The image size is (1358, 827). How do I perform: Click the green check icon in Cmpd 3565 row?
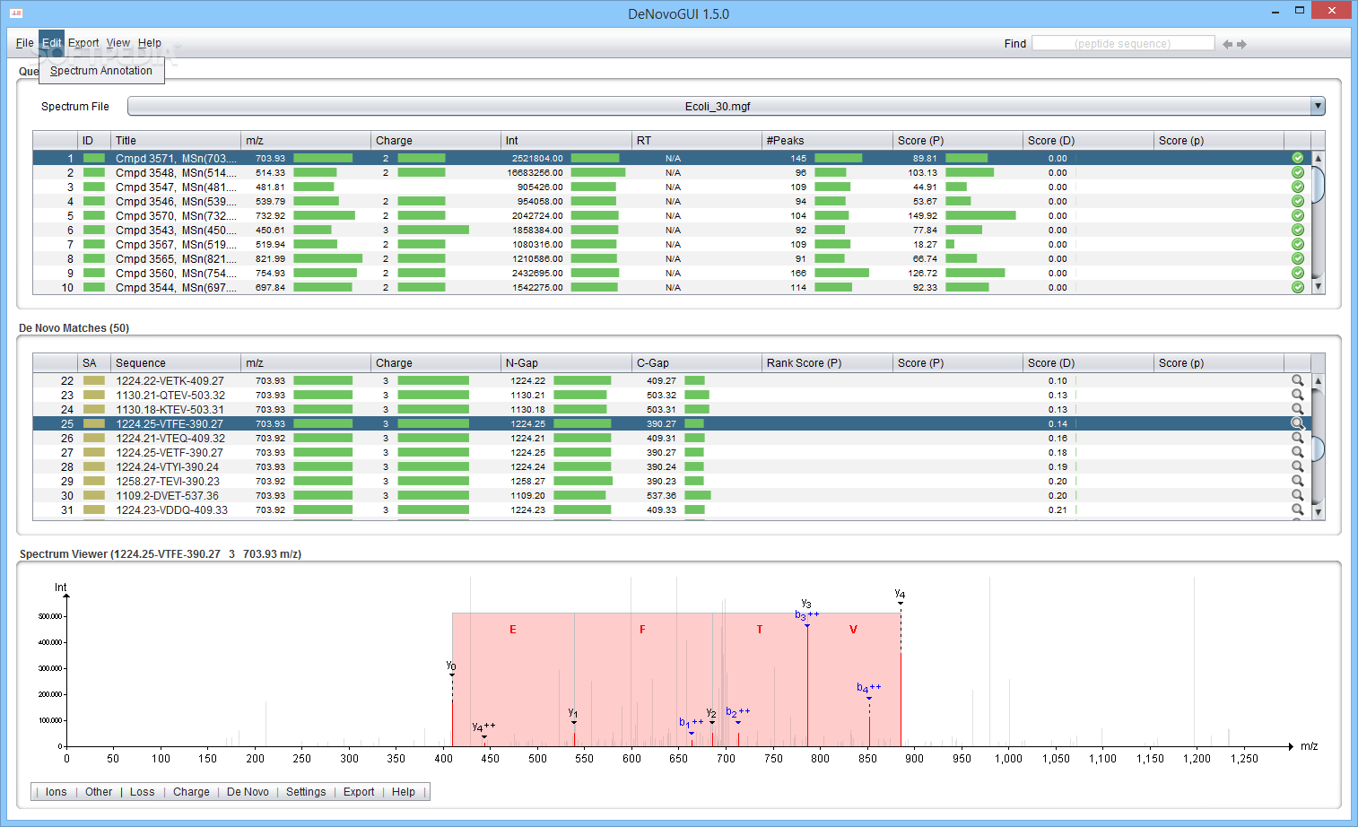click(x=1297, y=258)
